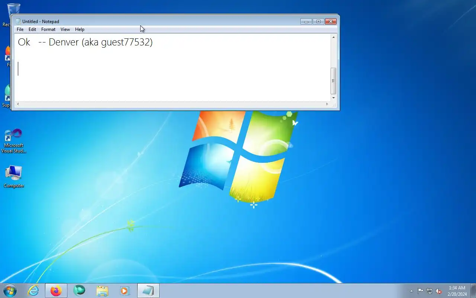Open the green round taskbar application icon

tap(79, 291)
